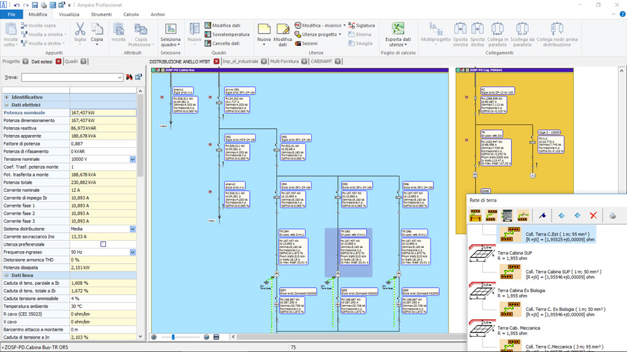Click the Esporta dati utenze Excel icon
This screenshot has width=627, height=352.
click(398, 29)
